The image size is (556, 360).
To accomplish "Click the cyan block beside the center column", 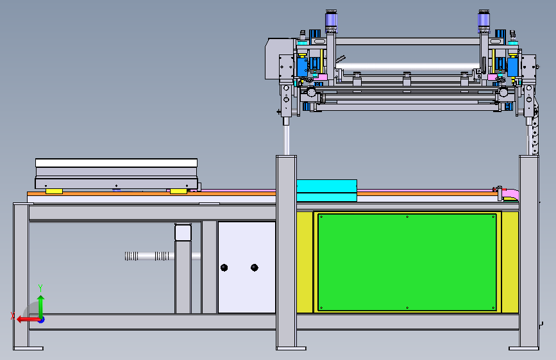I will [326, 191].
